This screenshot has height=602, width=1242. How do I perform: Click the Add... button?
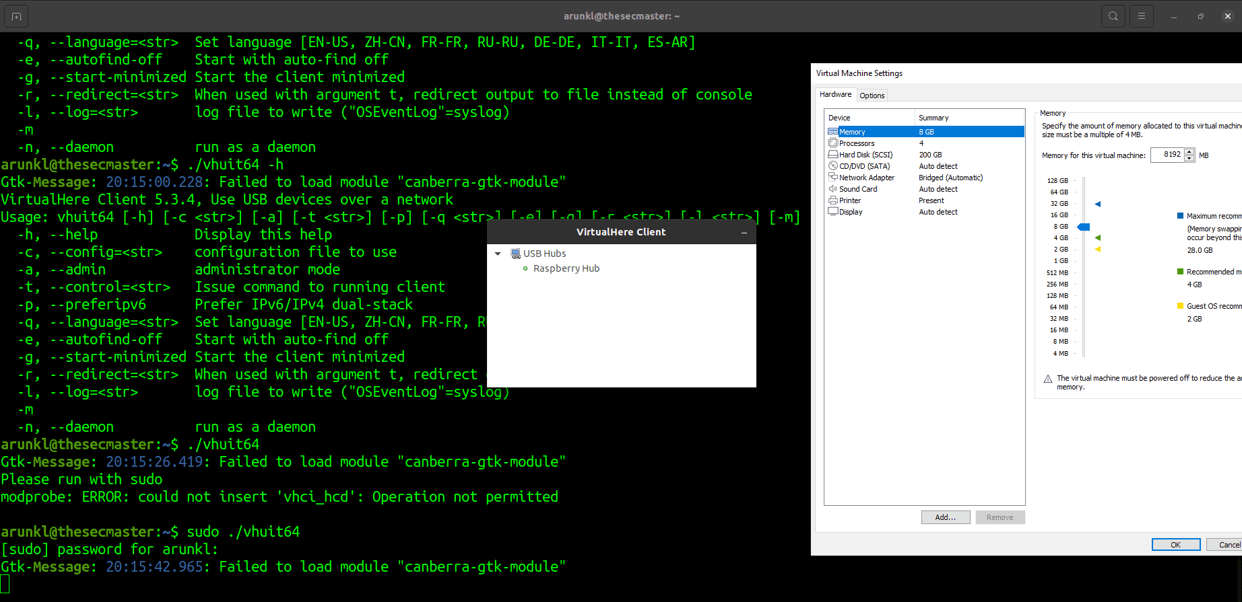(x=946, y=517)
